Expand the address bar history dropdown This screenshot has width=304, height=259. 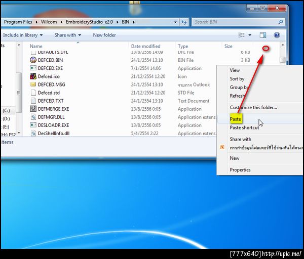click(175, 22)
